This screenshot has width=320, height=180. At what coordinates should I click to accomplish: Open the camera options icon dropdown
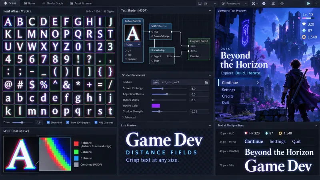254,4
